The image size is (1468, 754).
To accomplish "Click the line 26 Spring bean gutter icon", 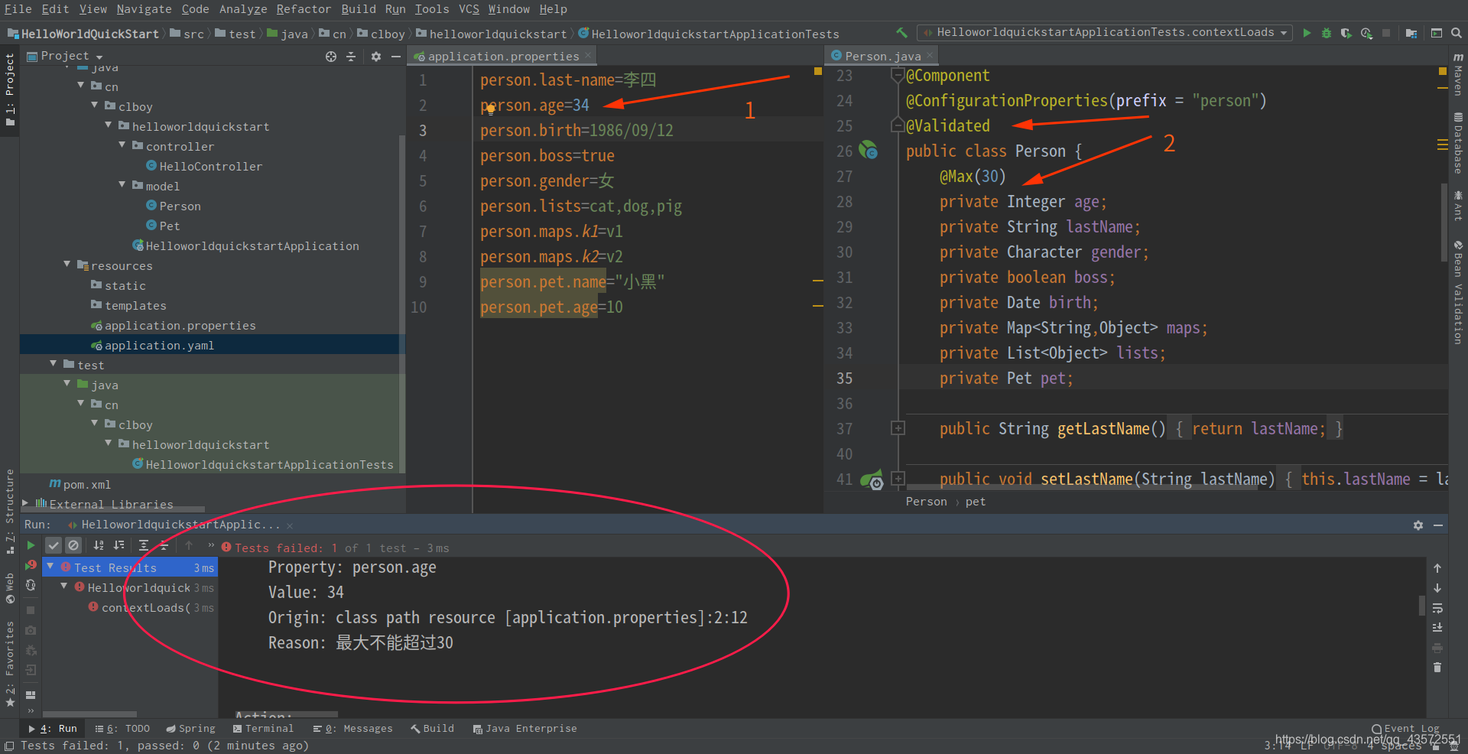I will pos(868,150).
